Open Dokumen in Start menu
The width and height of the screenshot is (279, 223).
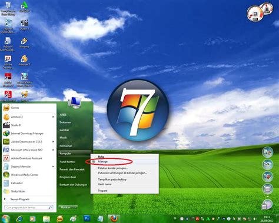pos(65,122)
